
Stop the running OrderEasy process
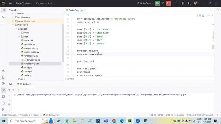coord(169,3)
